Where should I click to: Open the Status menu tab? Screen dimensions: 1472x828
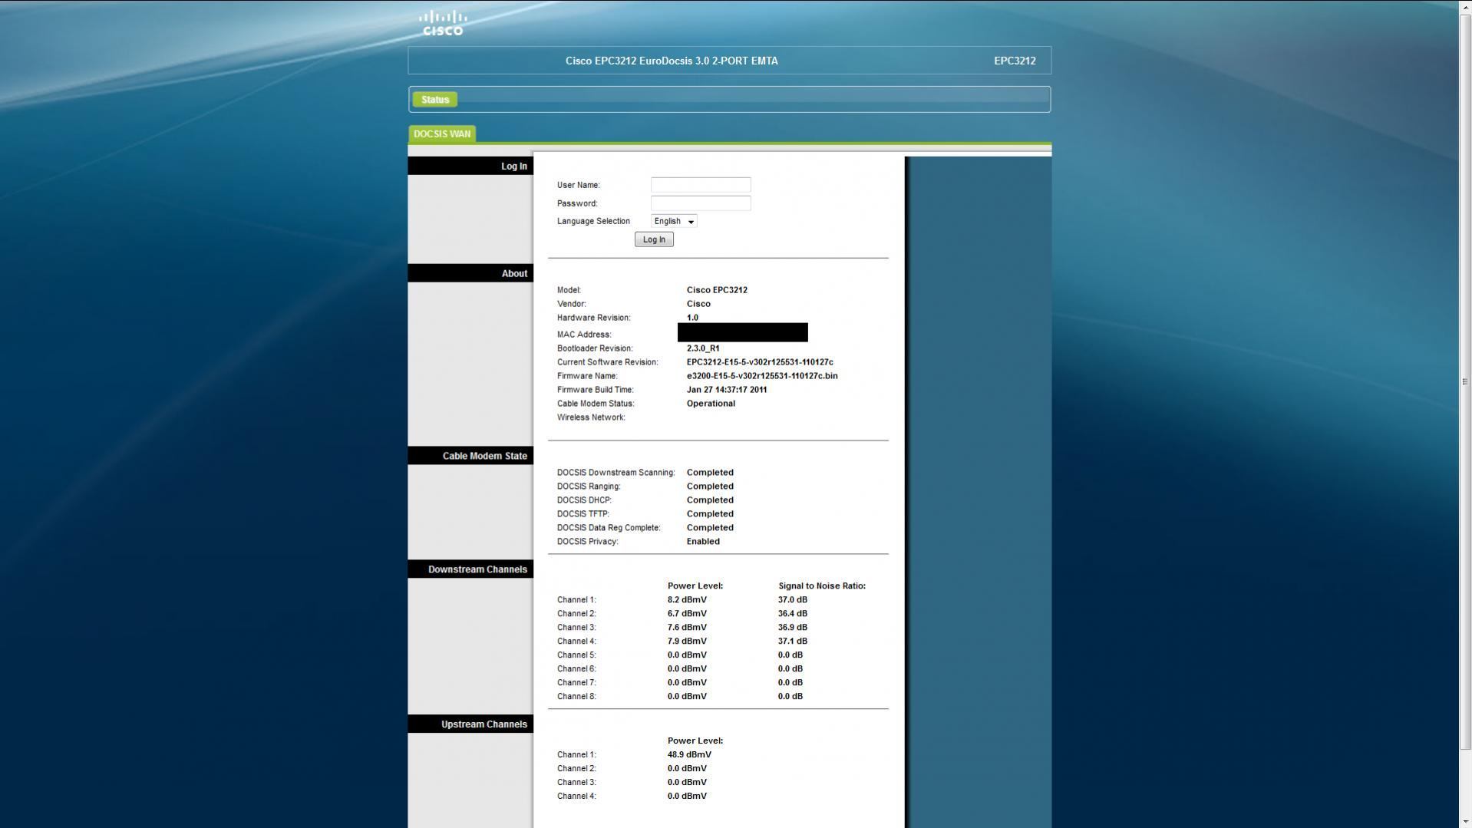(x=435, y=100)
